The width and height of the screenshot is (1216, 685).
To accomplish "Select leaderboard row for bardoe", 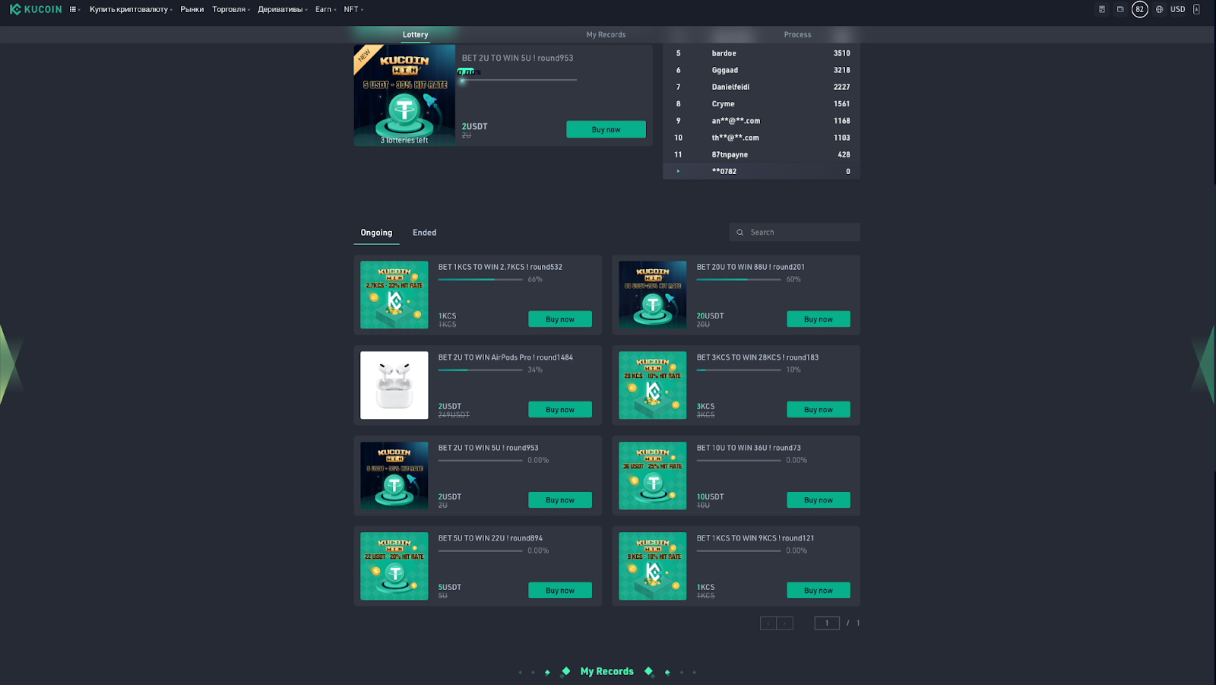I will pyautogui.click(x=762, y=53).
